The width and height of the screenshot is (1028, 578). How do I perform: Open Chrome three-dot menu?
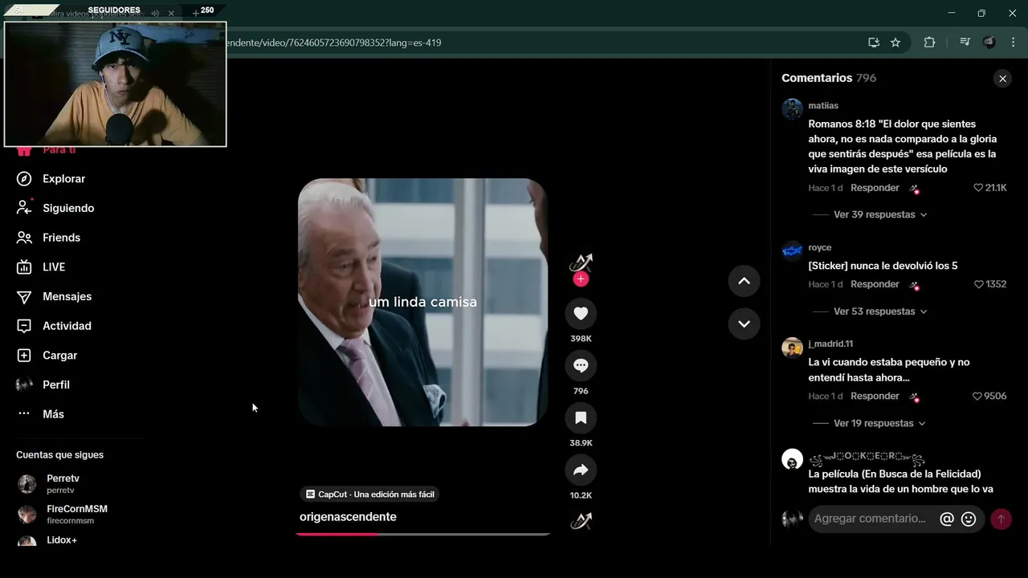(1014, 43)
